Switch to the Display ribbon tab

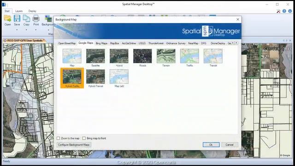tap(32, 11)
